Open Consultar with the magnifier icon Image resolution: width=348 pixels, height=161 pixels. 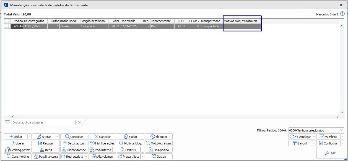click(74, 136)
